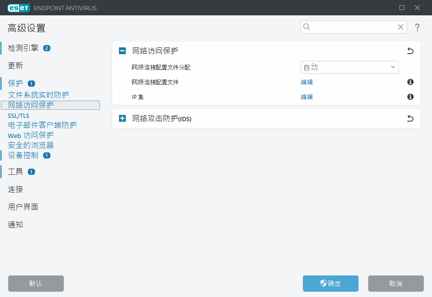
Task: Click into the search input field
Action: click(353, 27)
